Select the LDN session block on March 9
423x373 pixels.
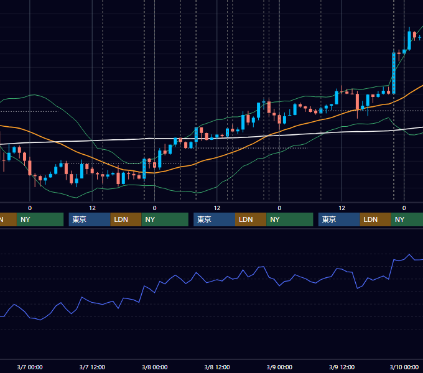point(376,219)
